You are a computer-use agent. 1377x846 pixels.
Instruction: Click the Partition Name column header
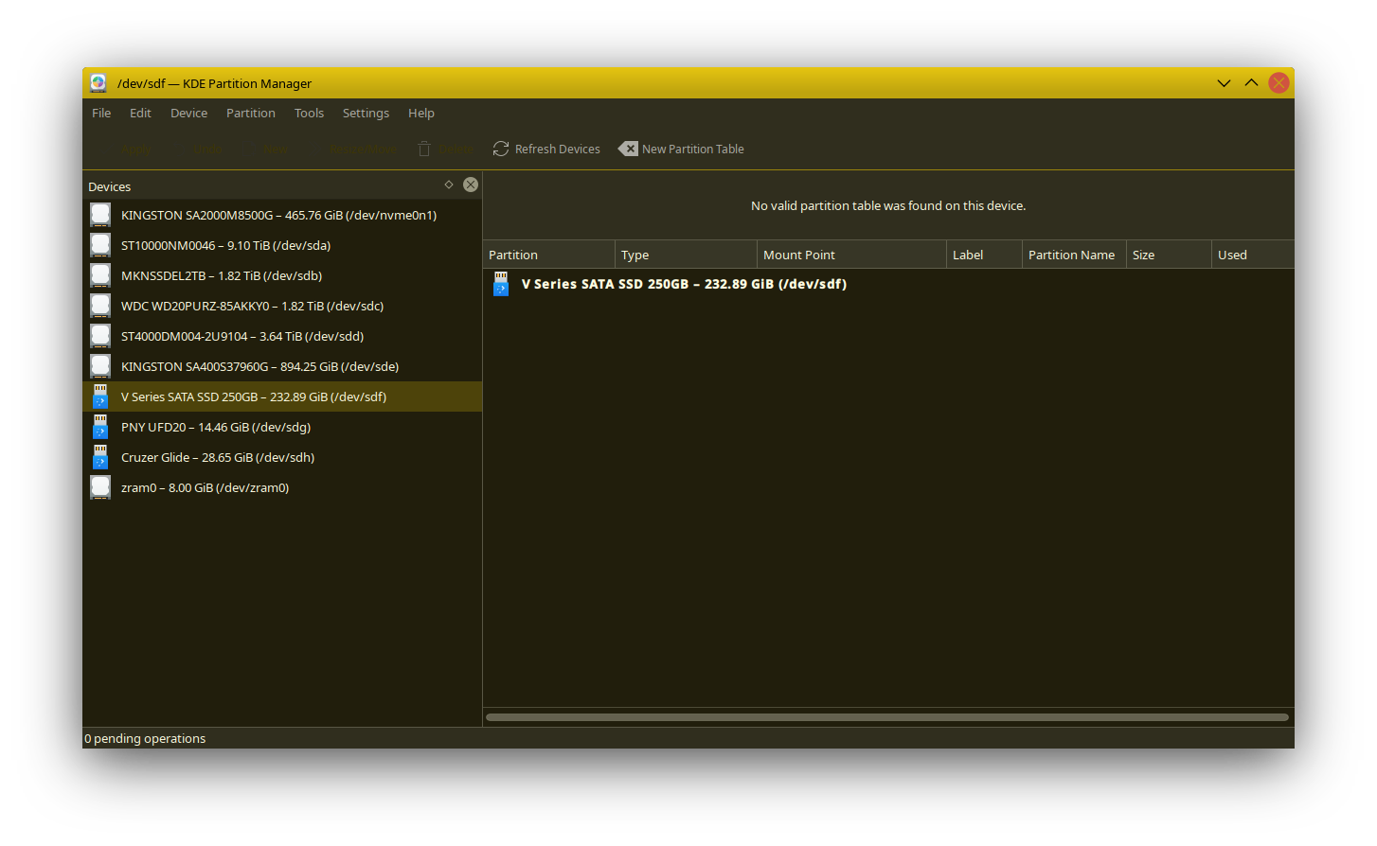point(1075,255)
